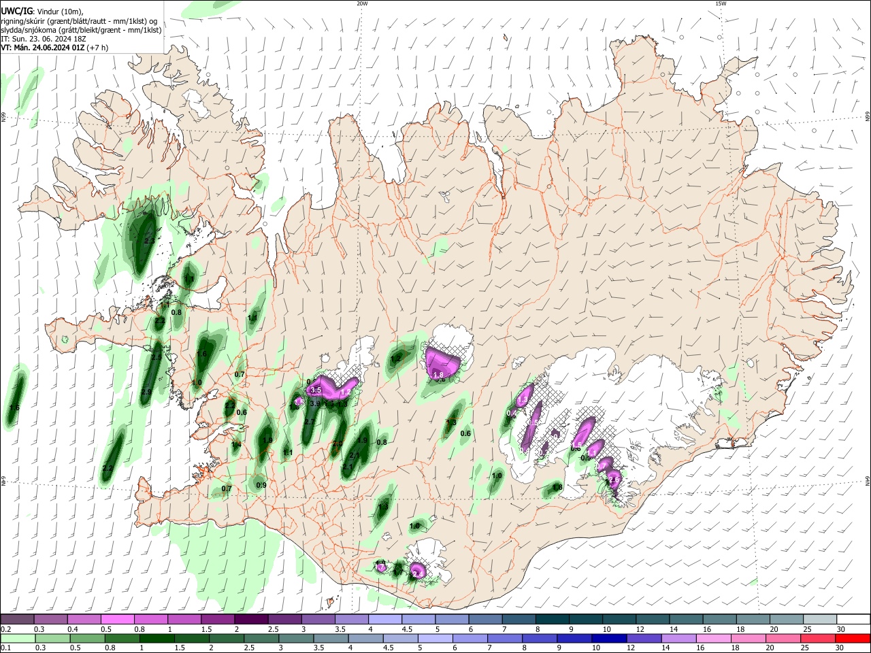Click the pink rain swatch between 20 and 25

pyautogui.click(x=783, y=639)
